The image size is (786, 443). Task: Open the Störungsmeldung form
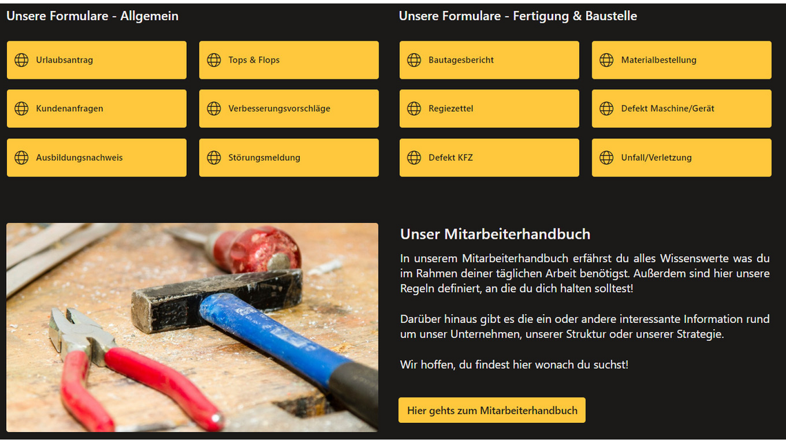pyautogui.click(x=289, y=157)
